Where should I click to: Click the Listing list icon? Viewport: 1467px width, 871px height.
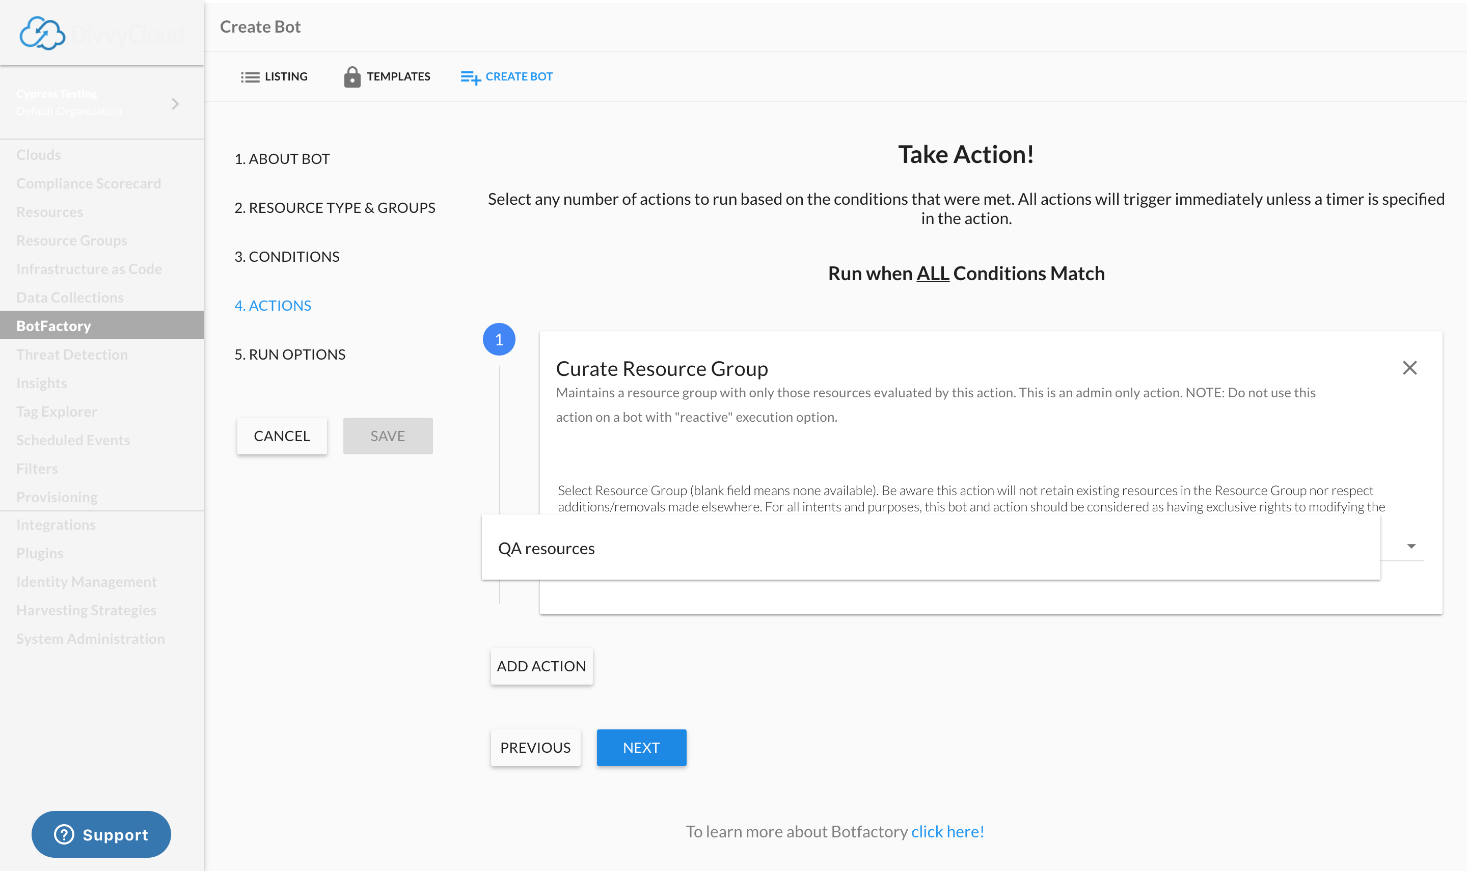(250, 77)
